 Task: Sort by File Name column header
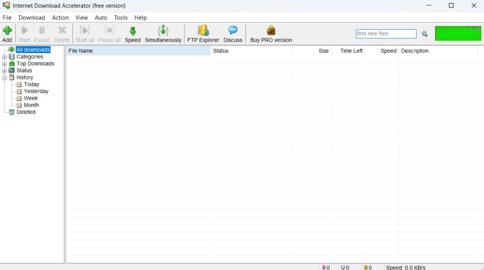click(x=137, y=51)
